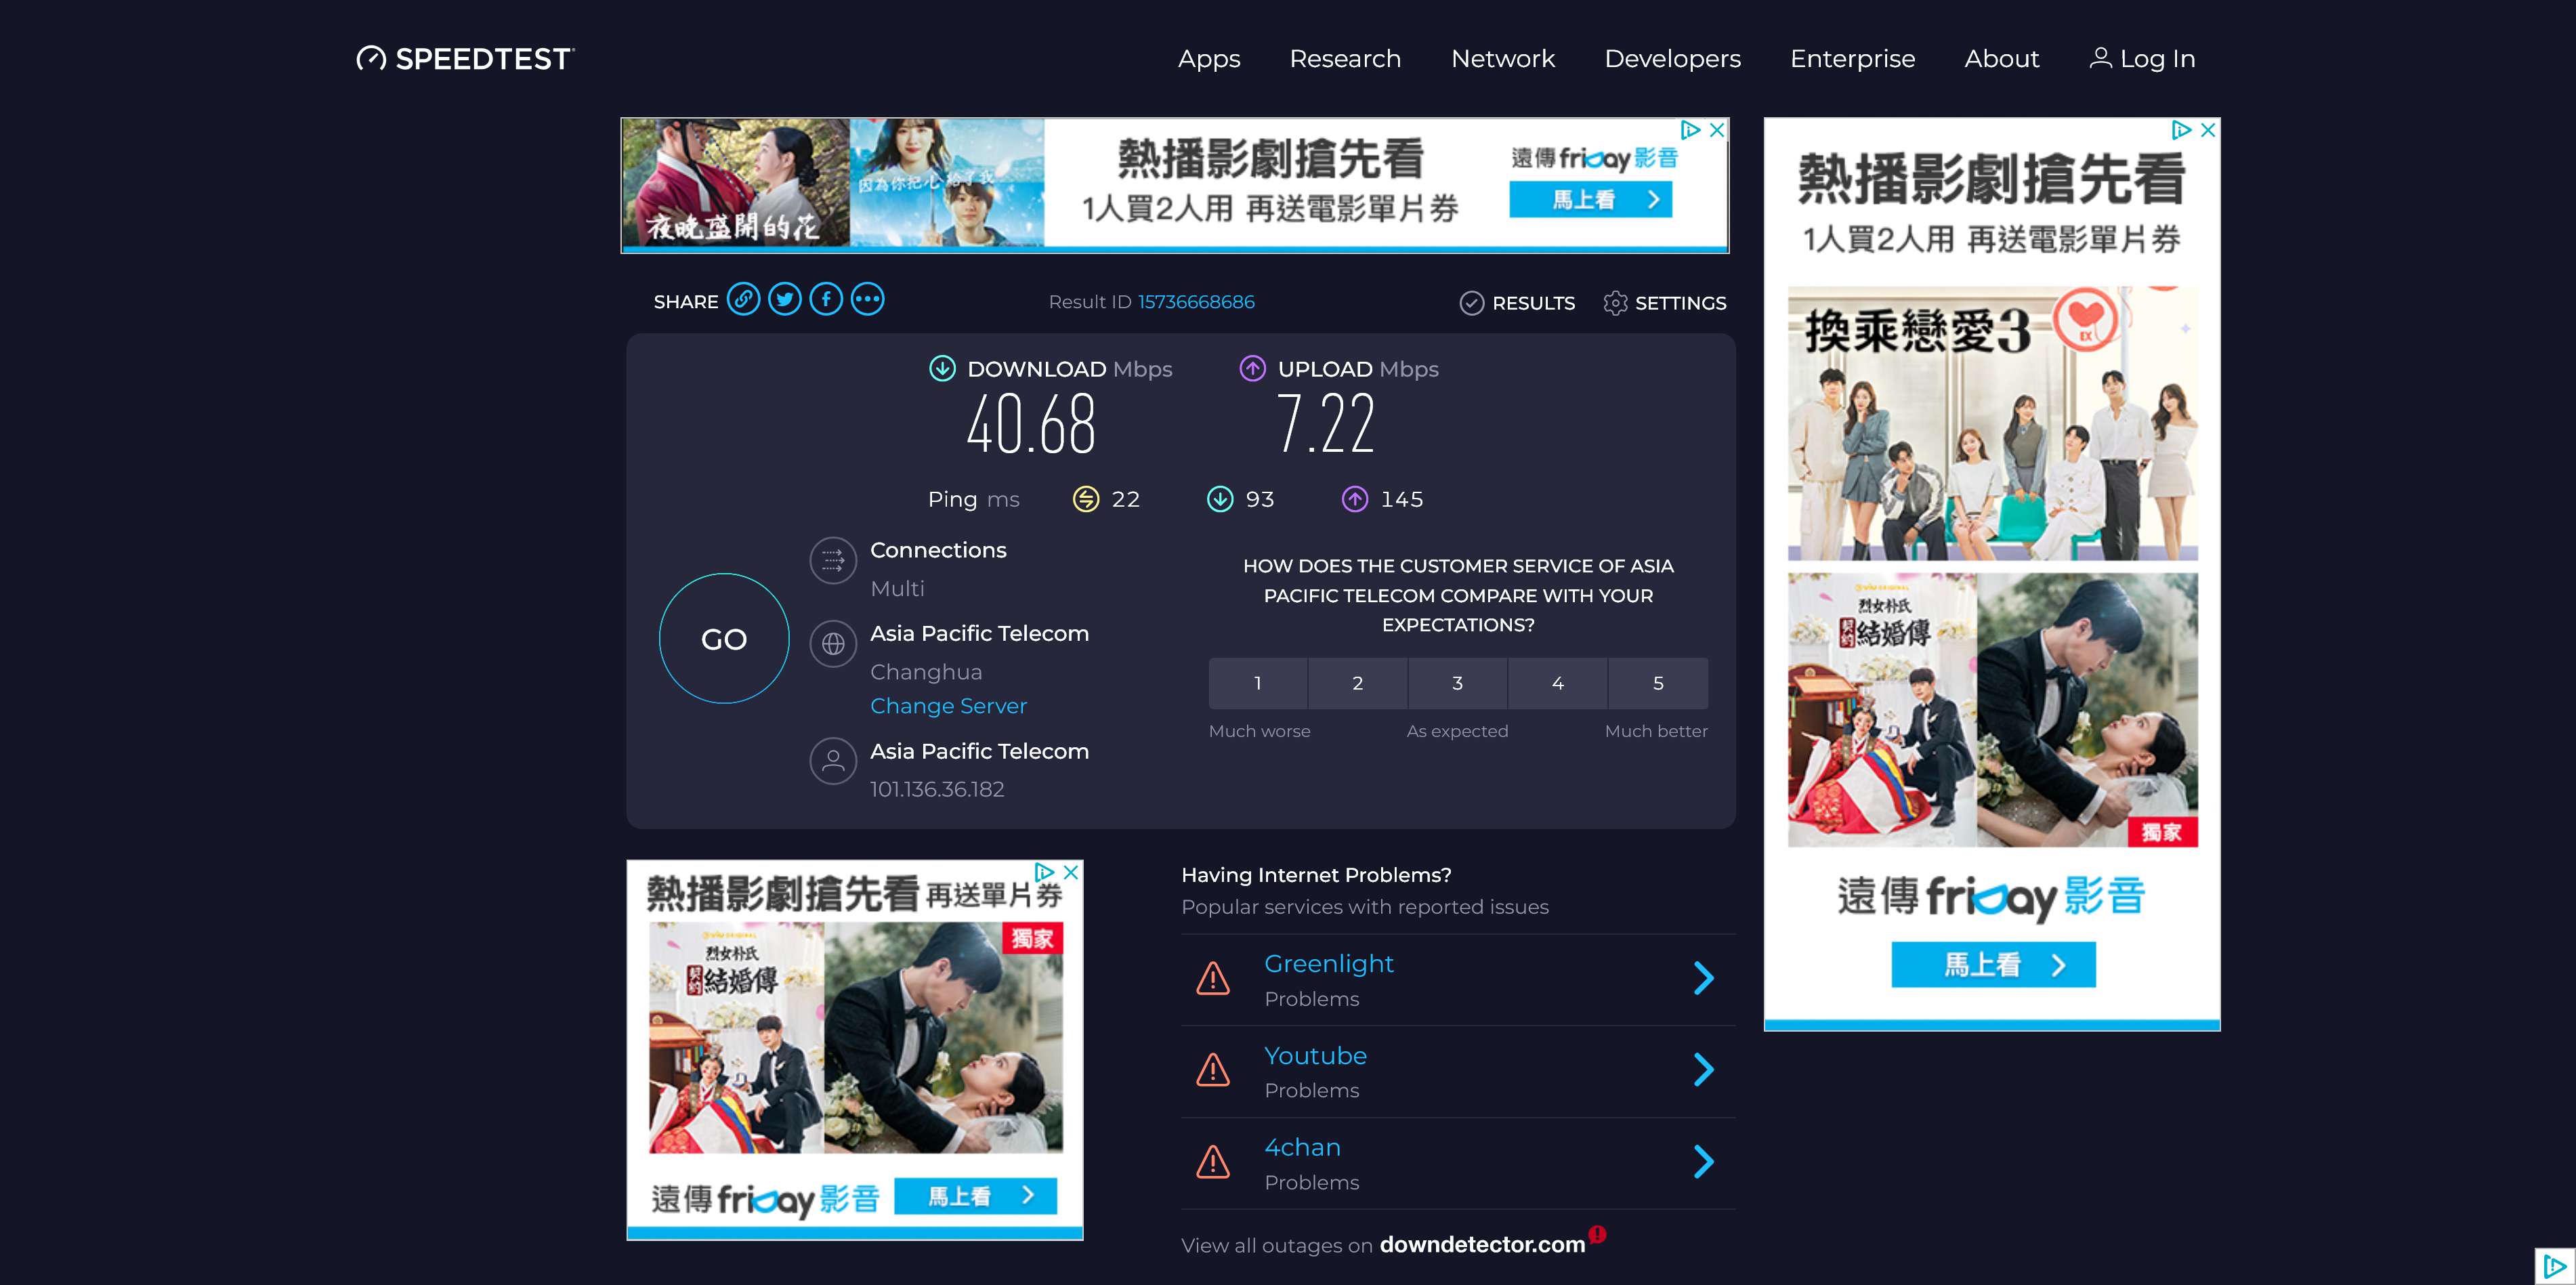The width and height of the screenshot is (2576, 1285).
Task: Click the downdetector red alert badge
Action: 1598,1234
